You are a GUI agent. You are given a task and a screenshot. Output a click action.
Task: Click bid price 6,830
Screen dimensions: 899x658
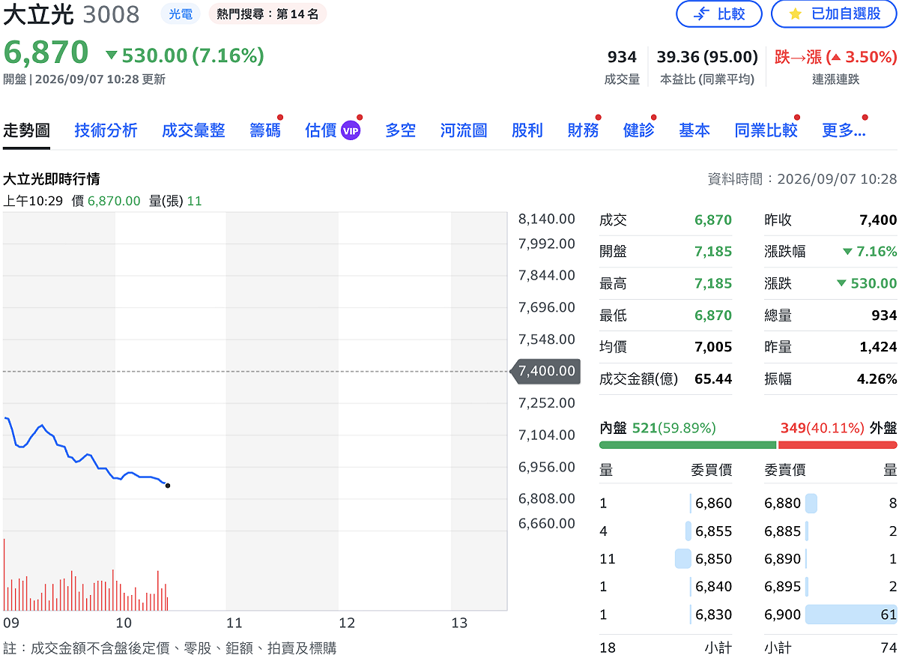[713, 615]
